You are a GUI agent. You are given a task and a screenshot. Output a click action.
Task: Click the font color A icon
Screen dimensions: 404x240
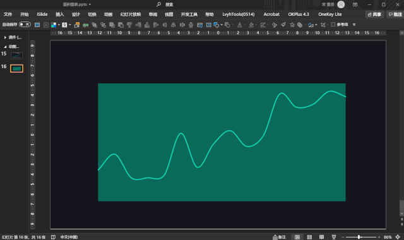pyautogui.click(x=239, y=25)
